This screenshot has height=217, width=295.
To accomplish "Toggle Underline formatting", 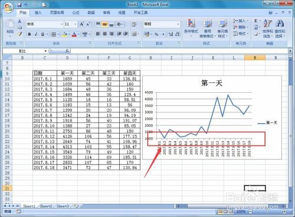I will (x=42, y=34).
